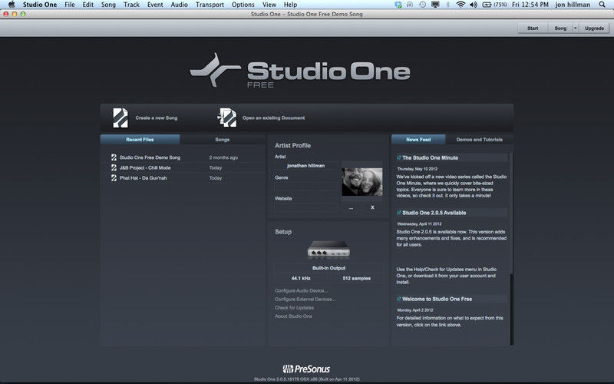Viewport: 614px width, 384px height.
Task: Open the Edit menu
Action: click(x=87, y=5)
